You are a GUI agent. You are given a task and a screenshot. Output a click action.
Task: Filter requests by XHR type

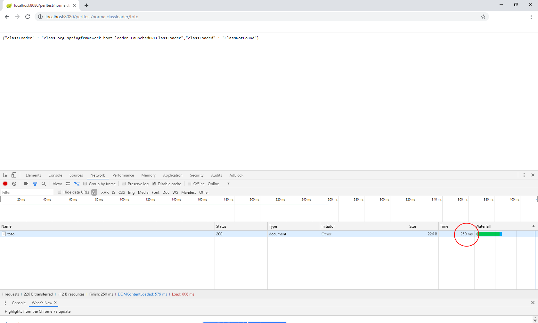pyautogui.click(x=105, y=192)
